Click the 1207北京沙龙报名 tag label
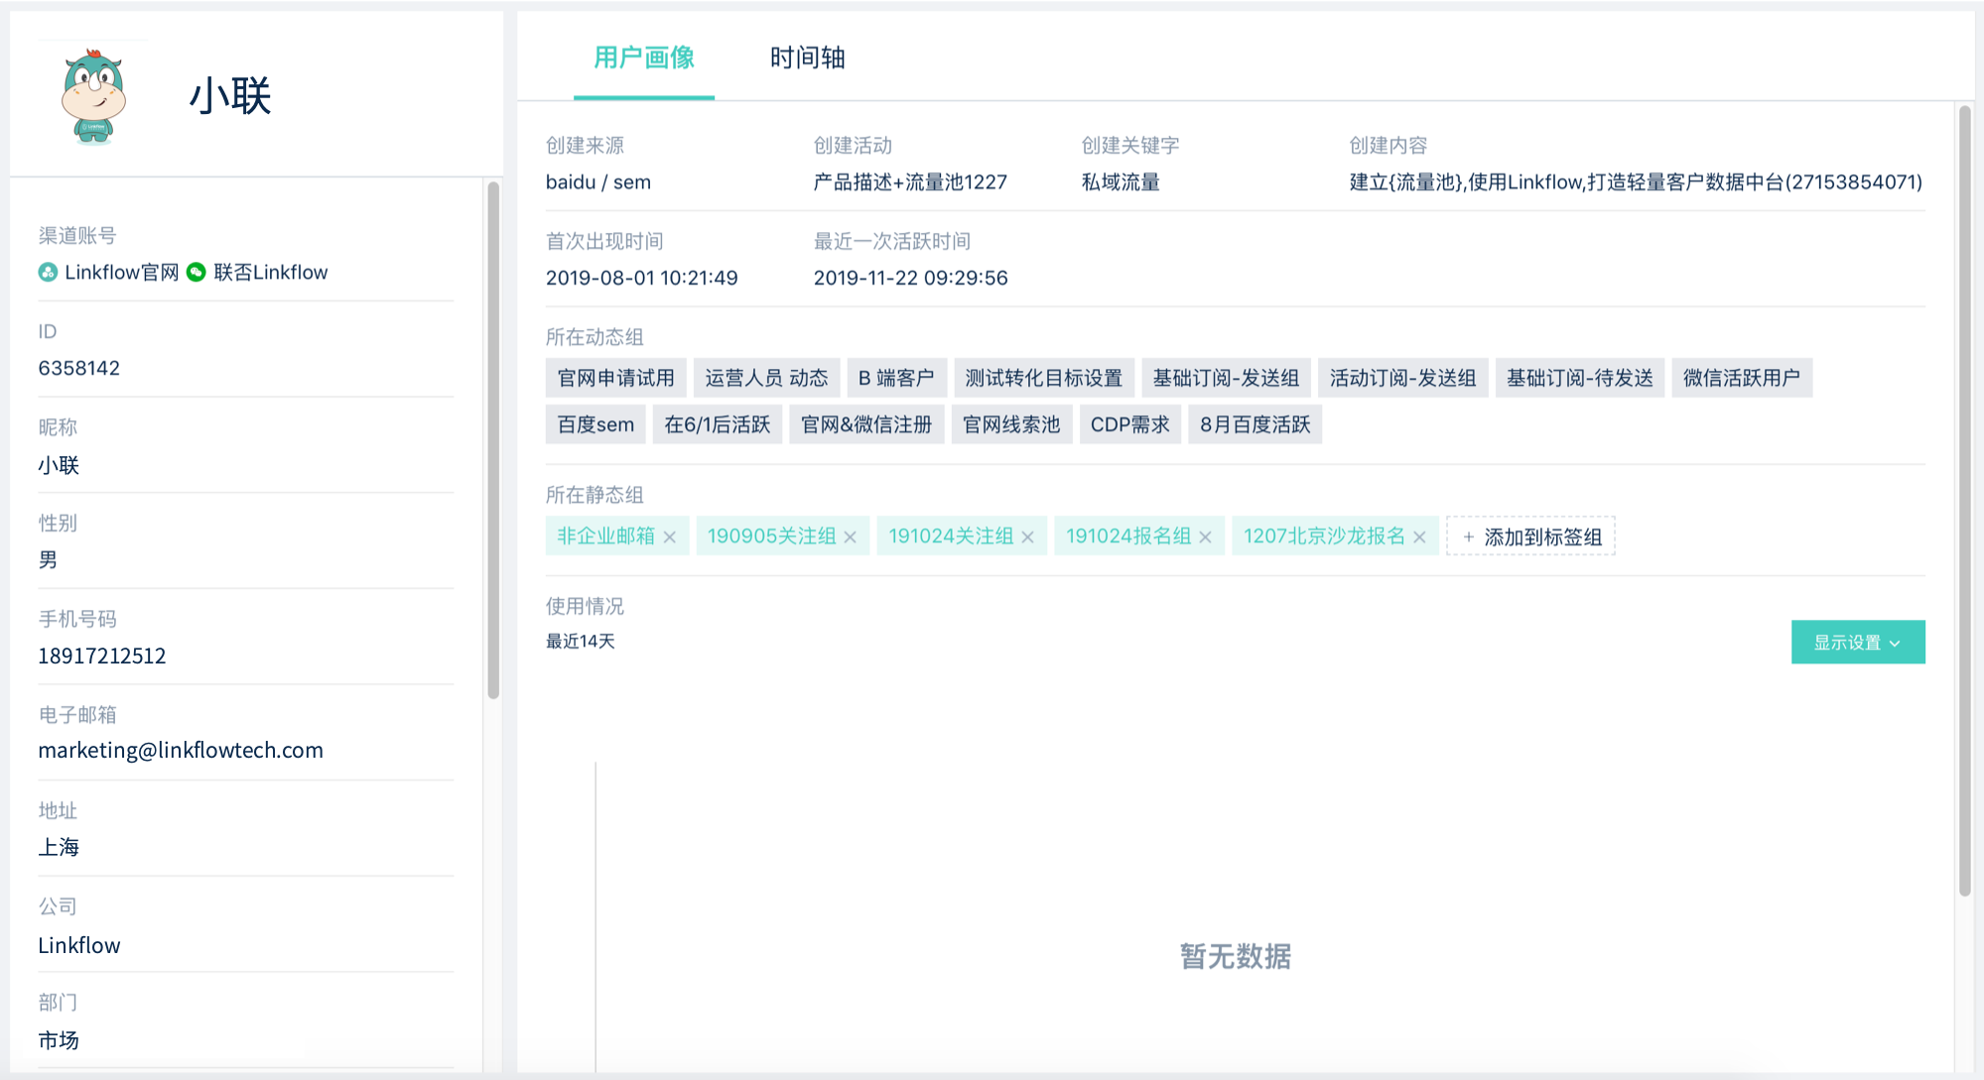 [x=1324, y=537]
